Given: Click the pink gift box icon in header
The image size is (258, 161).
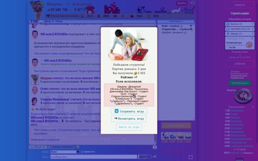Looking at the screenshot, I should [90, 10].
